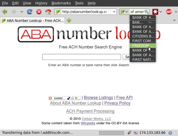
Task: Open the ACH Payment Processing link
Action: (x=90, y=111)
